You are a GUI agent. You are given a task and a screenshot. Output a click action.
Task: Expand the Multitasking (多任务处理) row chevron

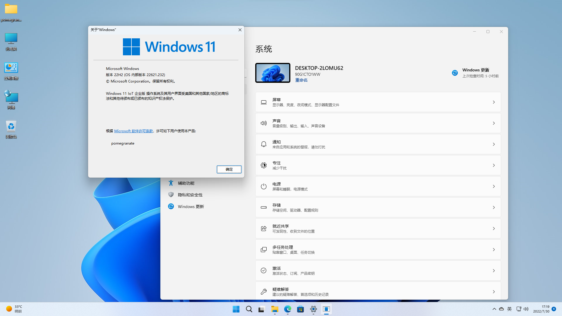click(494, 250)
